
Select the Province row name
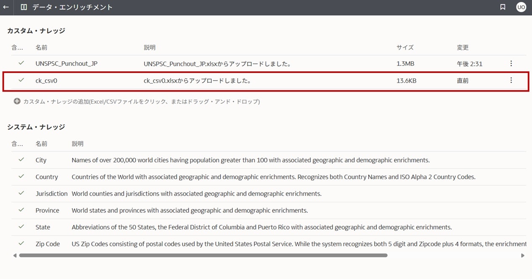(x=47, y=211)
